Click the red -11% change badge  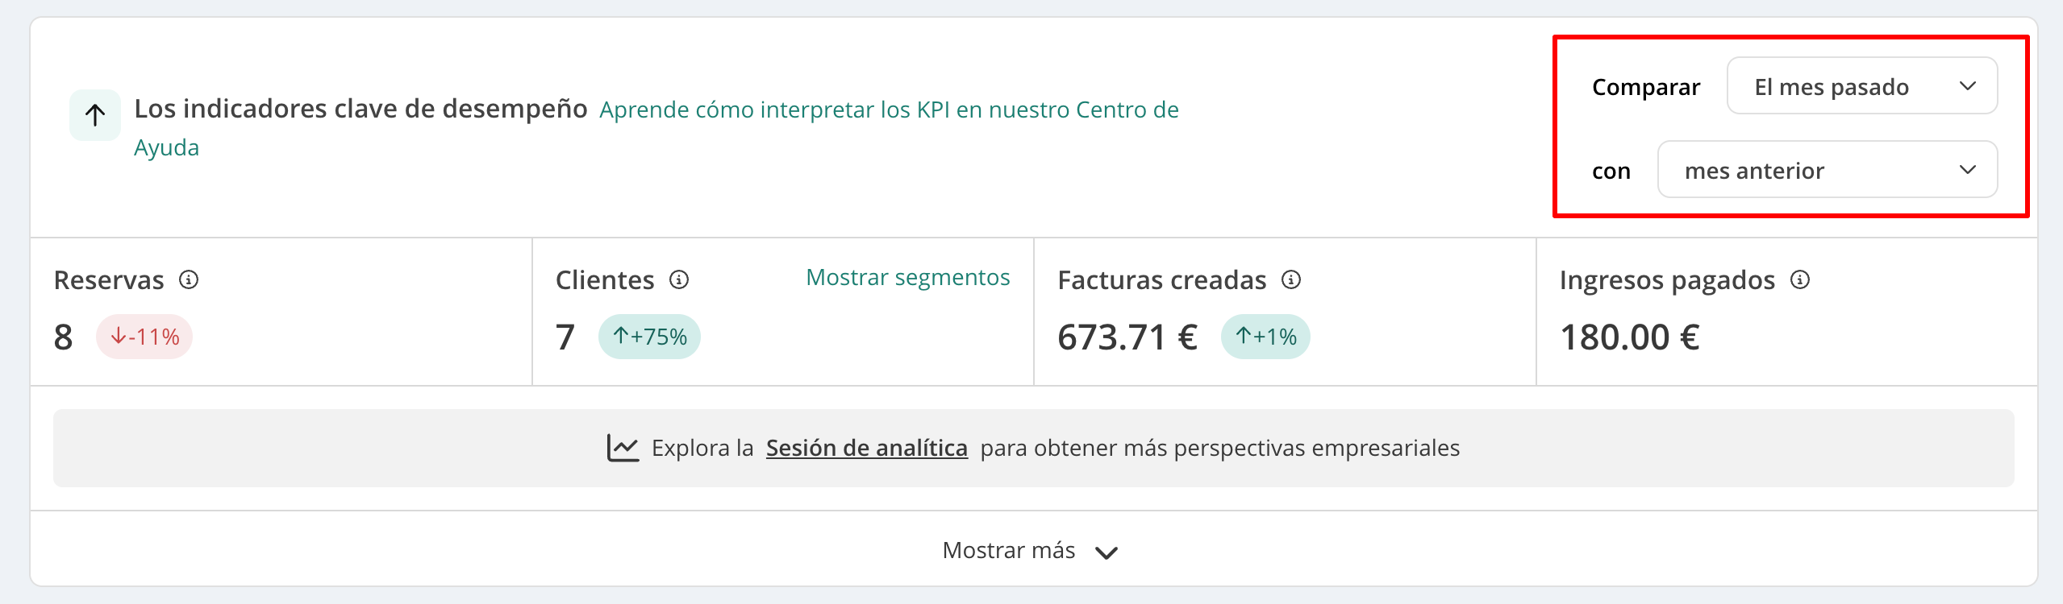pyautogui.click(x=144, y=337)
